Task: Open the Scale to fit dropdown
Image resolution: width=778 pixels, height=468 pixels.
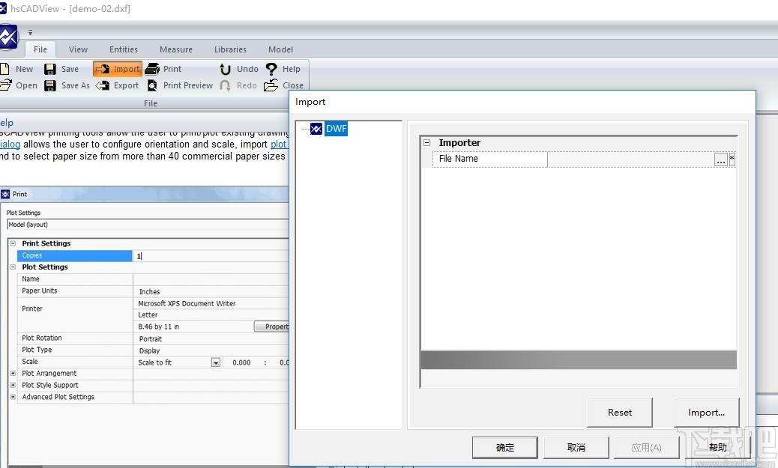Action: [x=216, y=362]
